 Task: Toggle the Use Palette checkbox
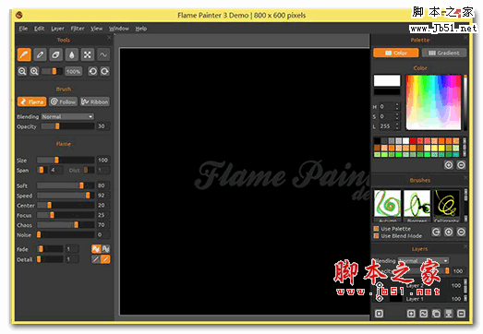pyautogui.click(x=376, y=229)
